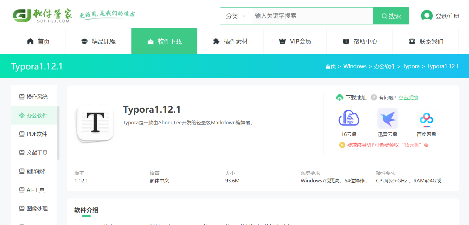The width and height of the screenshot is (469, 225).
Task: Click the 联系我们 telephone icon
Action: coord(412,41)
